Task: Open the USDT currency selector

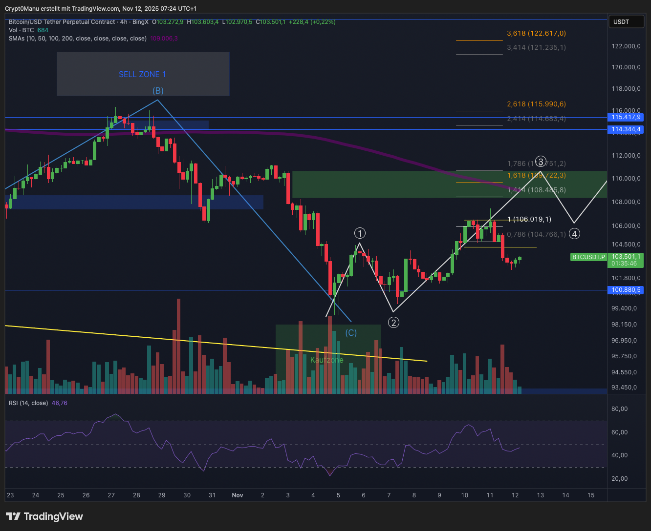Action: [x=621, y=21]
